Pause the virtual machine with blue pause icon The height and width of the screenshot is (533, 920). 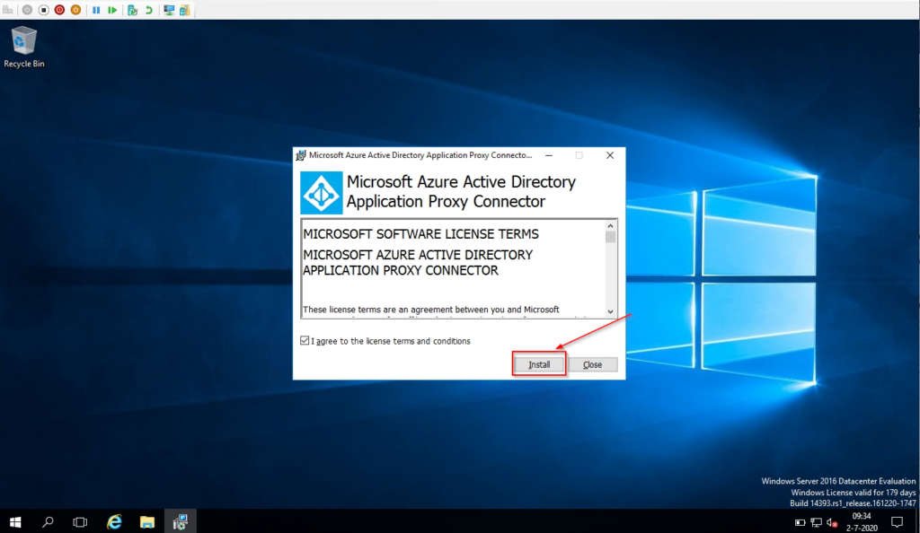pos(95,10)
